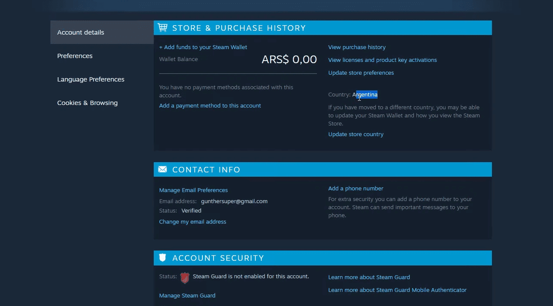Add funds to your Steam Wallet

(203, 47)
